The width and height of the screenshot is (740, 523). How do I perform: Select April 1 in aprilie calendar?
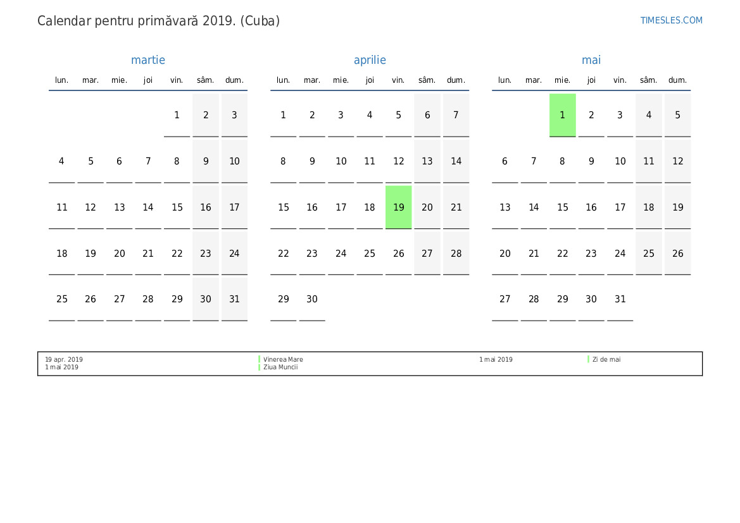(283, 115)
